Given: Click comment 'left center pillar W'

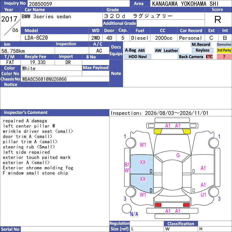Looking at the screenshot, I should 29,126.
